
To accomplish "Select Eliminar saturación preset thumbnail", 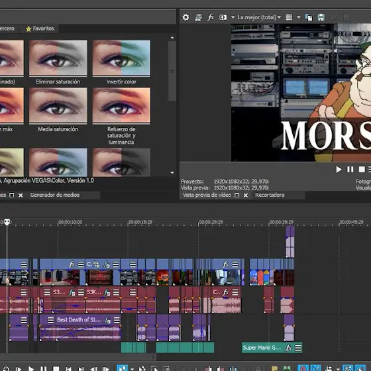I will (58, 58).
